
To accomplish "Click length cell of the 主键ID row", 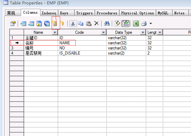I will click(x=154, y=38).
